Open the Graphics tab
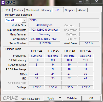Viewport: 103px width, 102px height. click(x=70, y=10)
